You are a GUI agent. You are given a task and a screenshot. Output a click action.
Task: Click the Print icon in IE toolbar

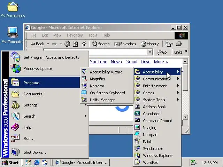click(179, 44)
